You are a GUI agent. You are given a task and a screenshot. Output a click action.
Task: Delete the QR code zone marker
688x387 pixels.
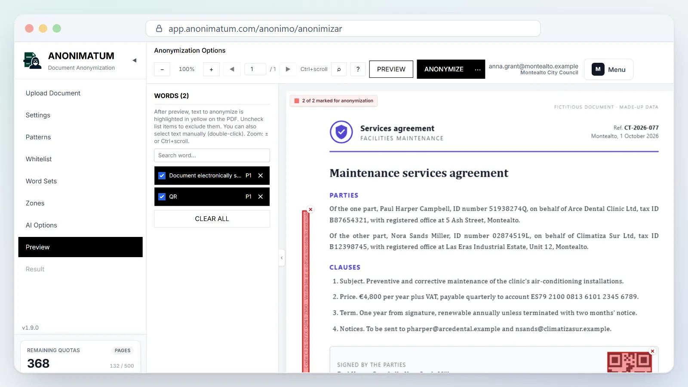(652, 351)
